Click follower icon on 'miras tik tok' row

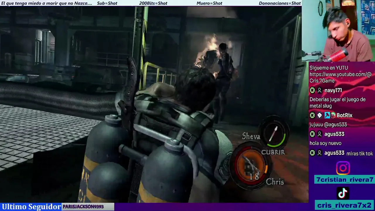coord(320,153)
